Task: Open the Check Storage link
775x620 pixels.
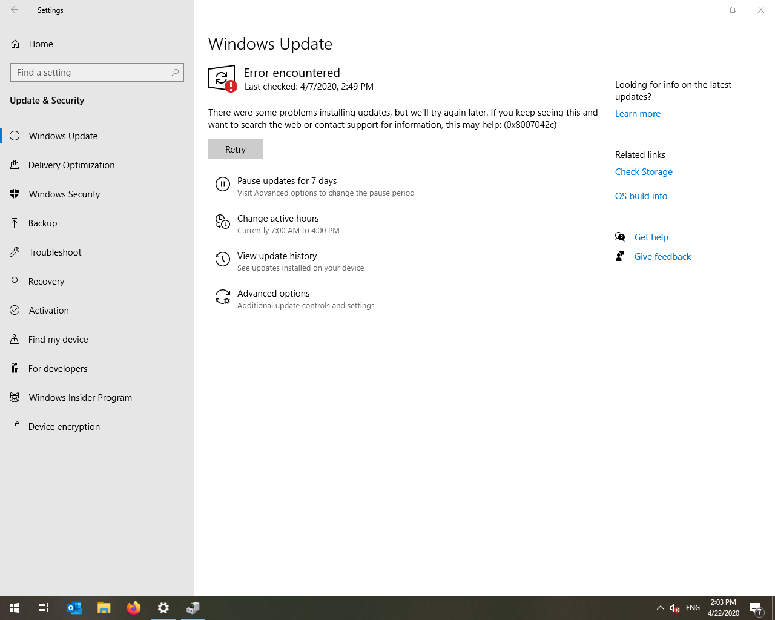Action: 644,172
